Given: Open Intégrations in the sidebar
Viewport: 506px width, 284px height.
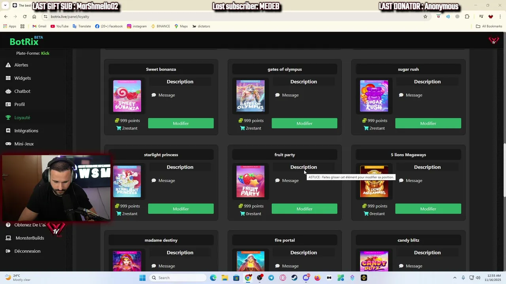Looking at the screenshot, I should coord(26,131).
